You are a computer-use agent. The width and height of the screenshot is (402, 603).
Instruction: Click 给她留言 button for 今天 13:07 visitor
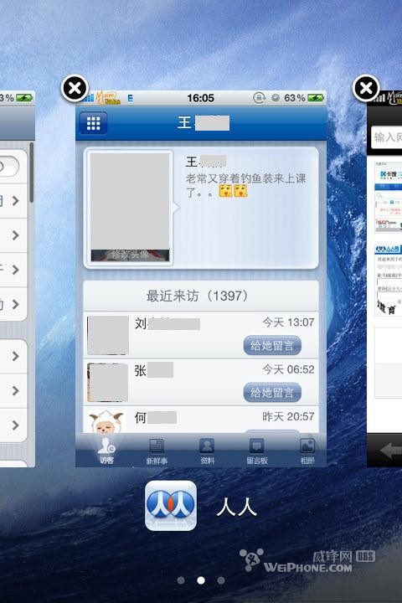272,345
